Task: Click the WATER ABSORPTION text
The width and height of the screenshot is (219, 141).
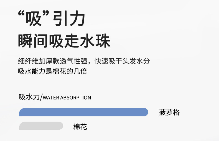Action: coord(67,98)
